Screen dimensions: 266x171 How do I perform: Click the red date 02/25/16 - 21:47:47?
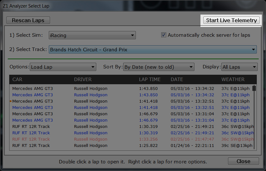click(x=193, y=139)
